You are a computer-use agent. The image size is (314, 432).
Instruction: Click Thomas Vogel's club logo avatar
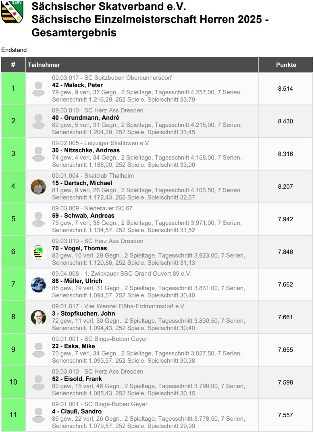(x=38, y=252)
